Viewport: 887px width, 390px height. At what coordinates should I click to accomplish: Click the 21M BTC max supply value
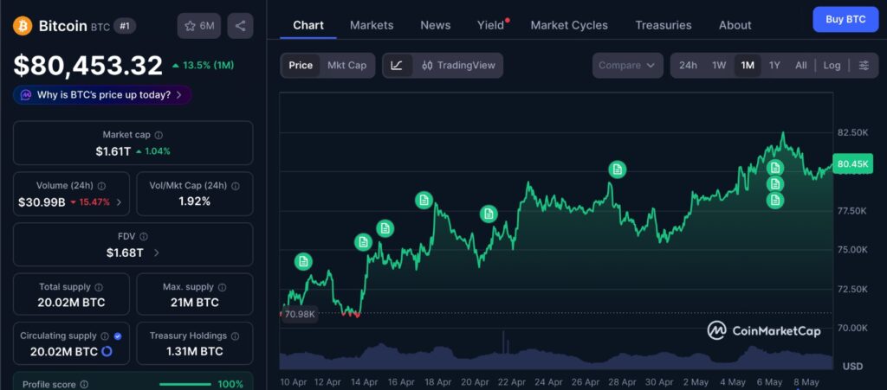coord(195,303)
